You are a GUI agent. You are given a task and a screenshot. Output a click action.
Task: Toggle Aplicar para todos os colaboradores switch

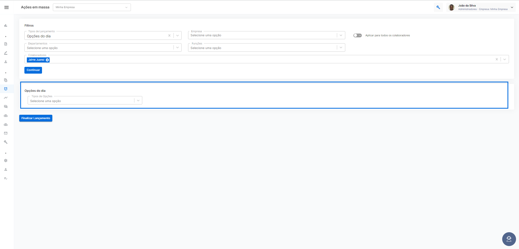357,35
